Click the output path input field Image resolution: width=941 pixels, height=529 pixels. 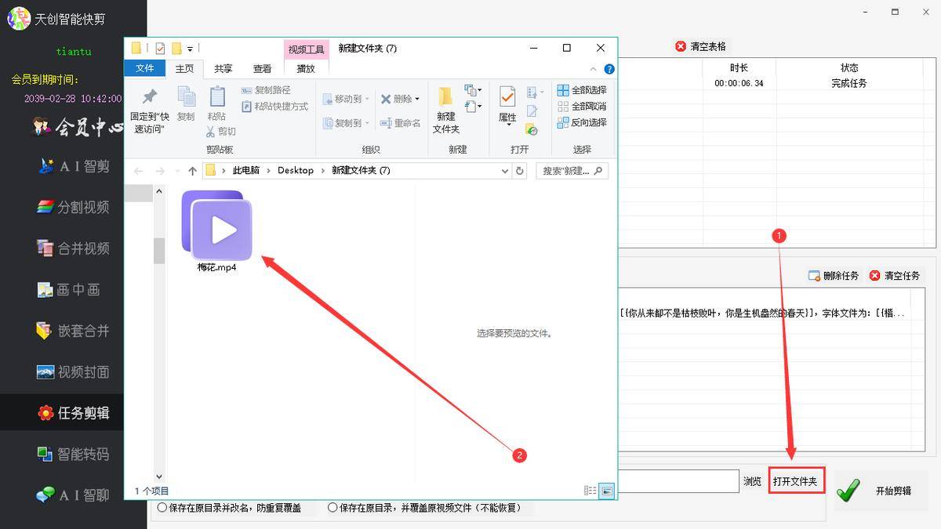678,481
